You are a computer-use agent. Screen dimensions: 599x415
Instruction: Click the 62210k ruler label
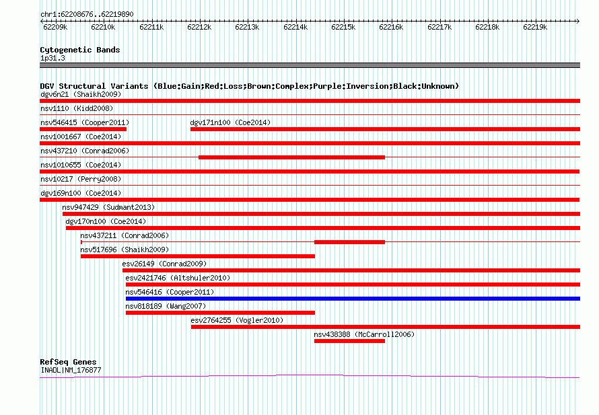tap(103, 27)
